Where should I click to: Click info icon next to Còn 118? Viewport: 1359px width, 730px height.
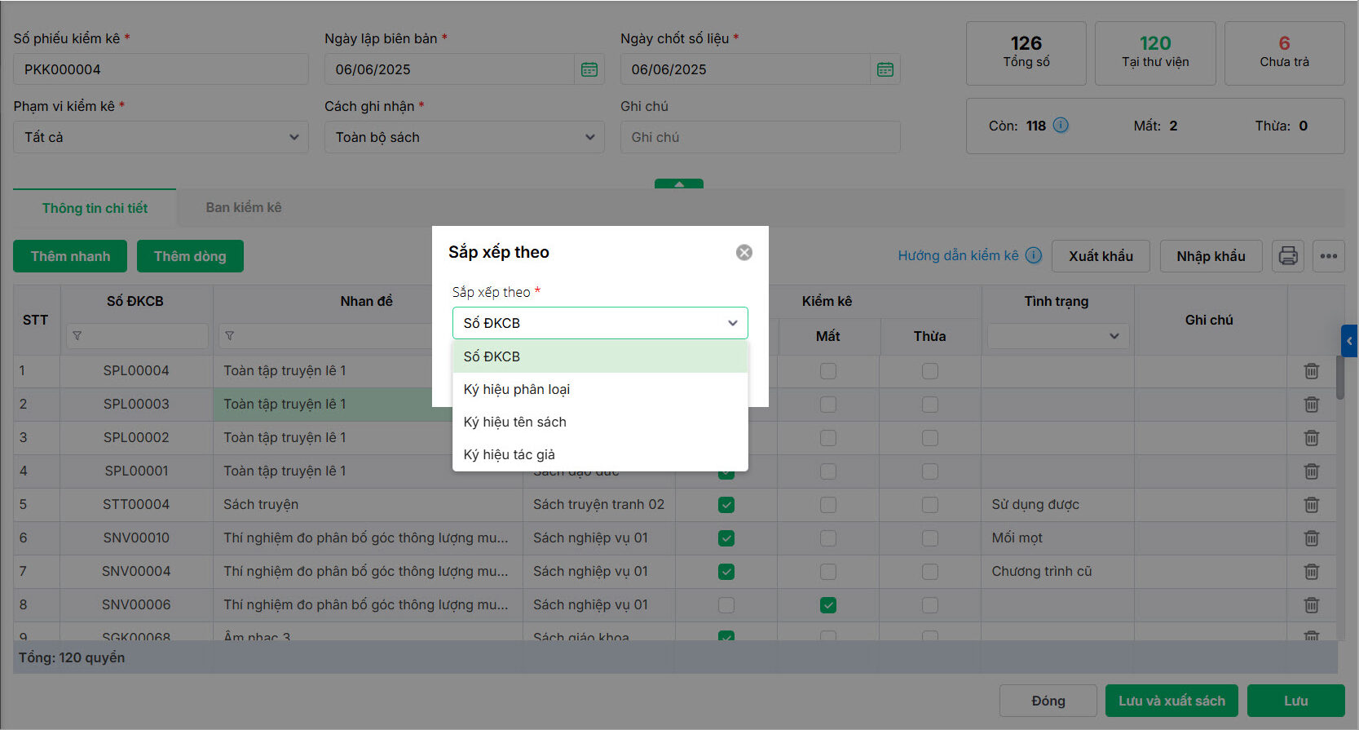1061,126
